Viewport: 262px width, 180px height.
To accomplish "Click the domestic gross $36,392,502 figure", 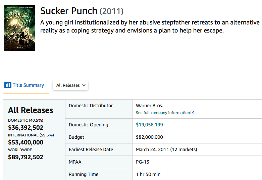I will click(25, 128).
